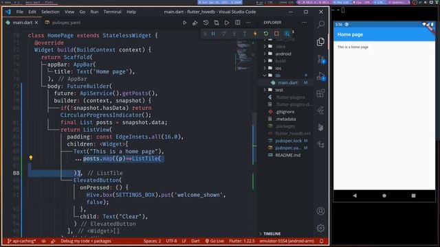Open the File menu
Screen dimensions: 440x247
tap(20, 12)
